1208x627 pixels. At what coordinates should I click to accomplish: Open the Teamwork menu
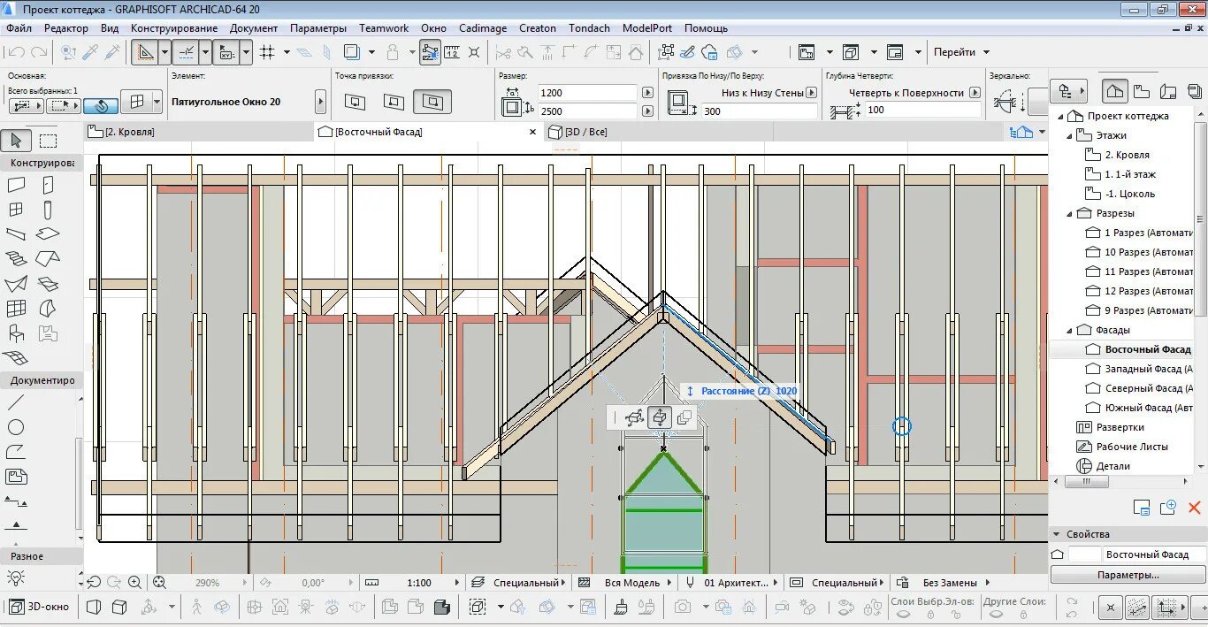pos(384,28)
